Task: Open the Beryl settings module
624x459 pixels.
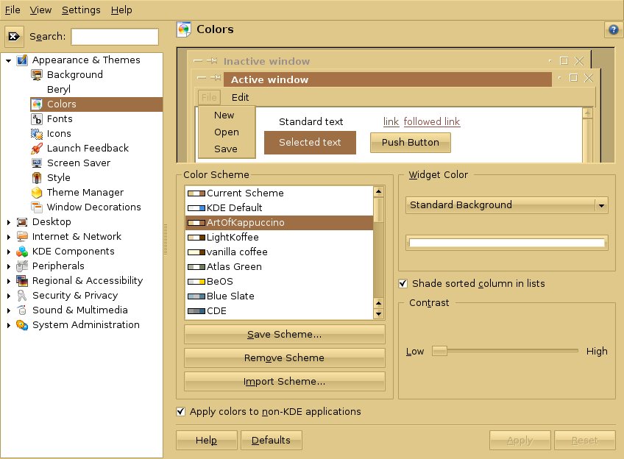Action: tap(59, 90)
